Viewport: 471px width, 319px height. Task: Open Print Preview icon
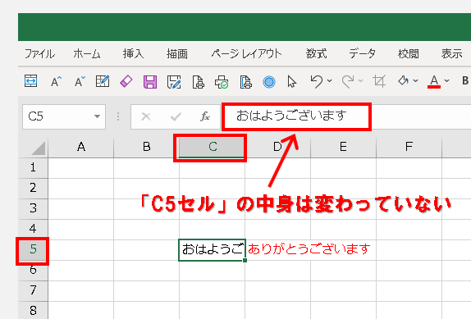pyautogui.click(x=198, y=82)
